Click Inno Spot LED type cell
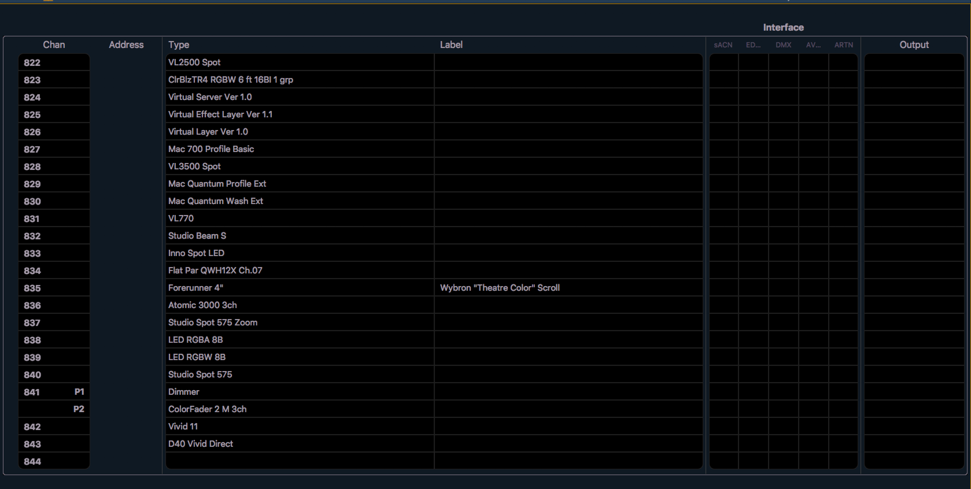 click(x=300, y=253)
